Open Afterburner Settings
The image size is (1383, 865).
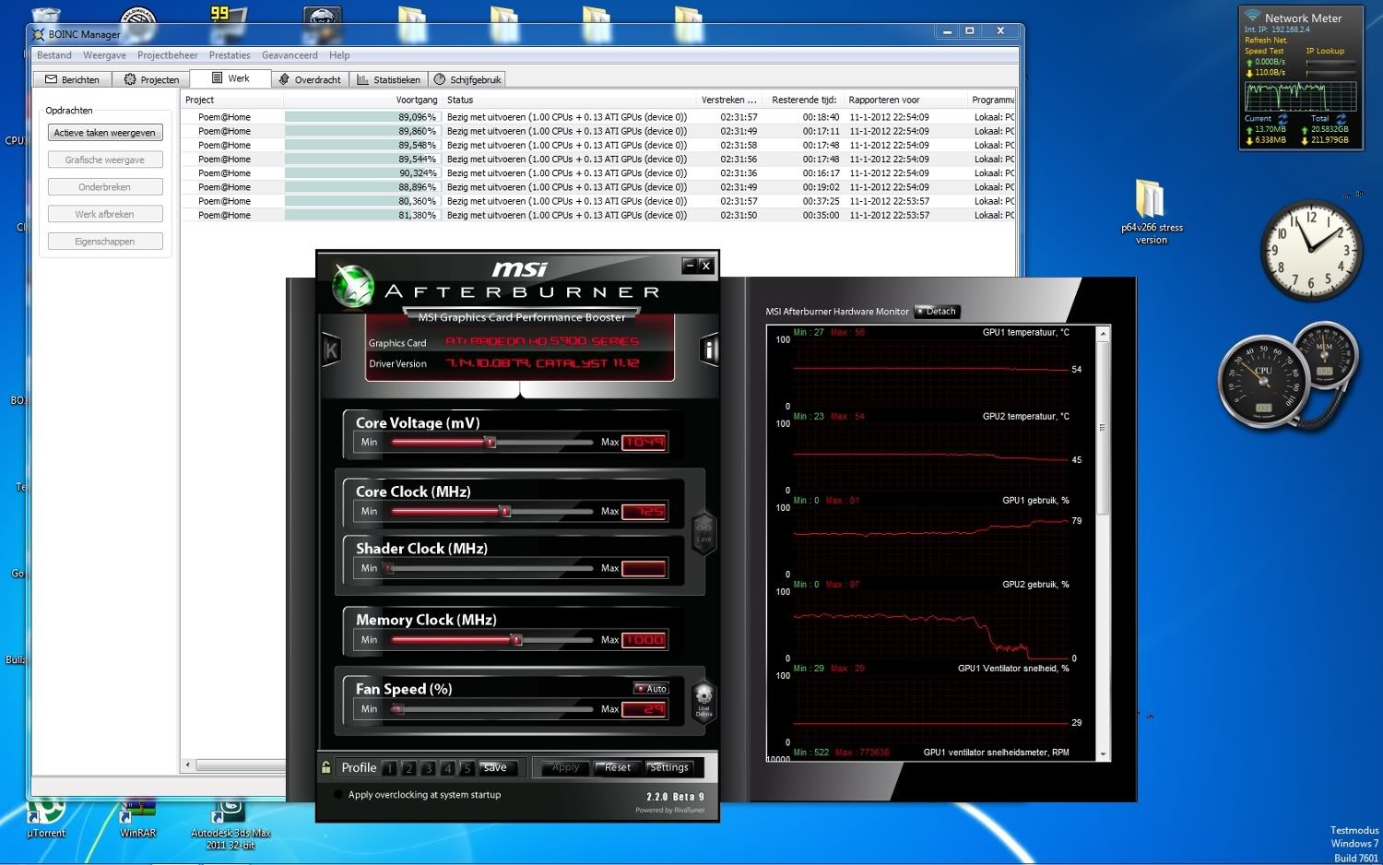pyautogui.click(x=669, y=767)
